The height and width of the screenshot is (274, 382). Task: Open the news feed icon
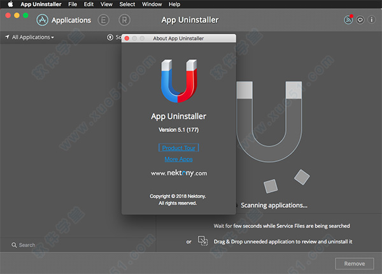[348, 20]
